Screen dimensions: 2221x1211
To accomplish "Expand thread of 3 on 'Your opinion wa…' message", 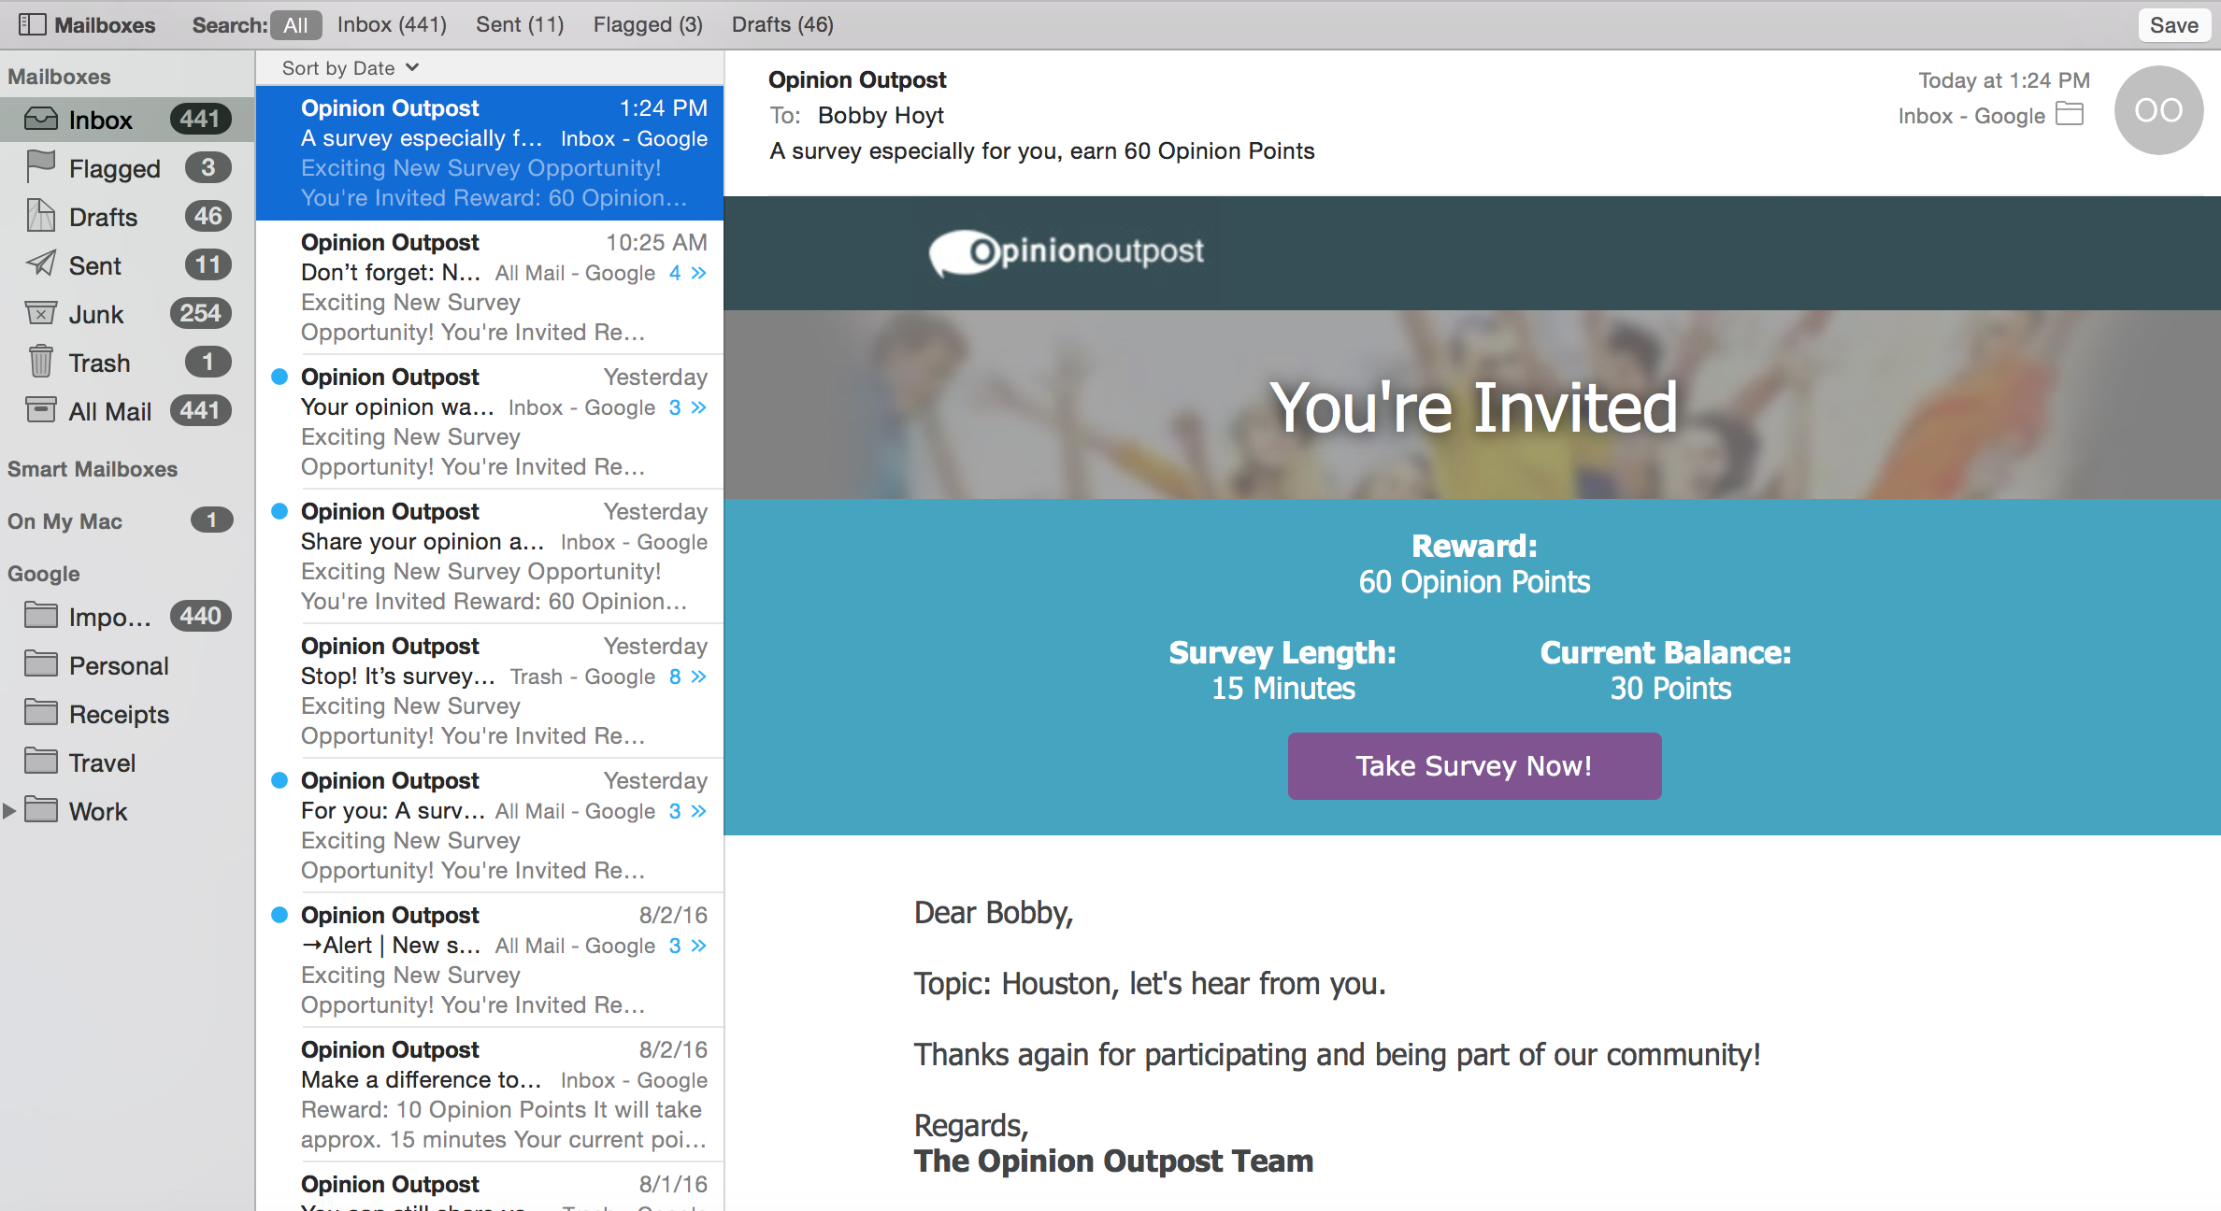I will coord(688,407).
